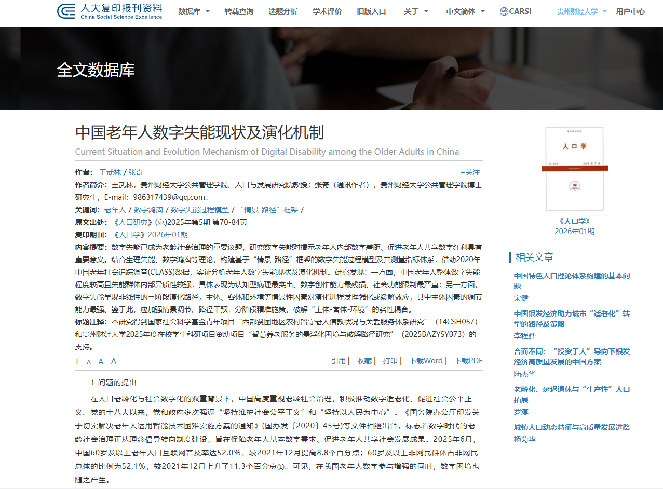The image size is (663, 489).
Task: Open the 中文简体 language dropdown
Action: 465,11
